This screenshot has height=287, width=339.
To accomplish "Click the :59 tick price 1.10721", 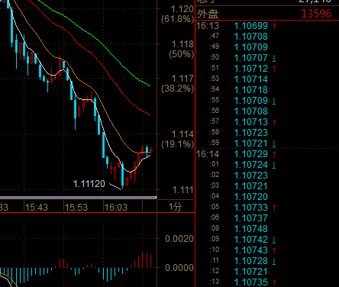I will click(251, 143).
